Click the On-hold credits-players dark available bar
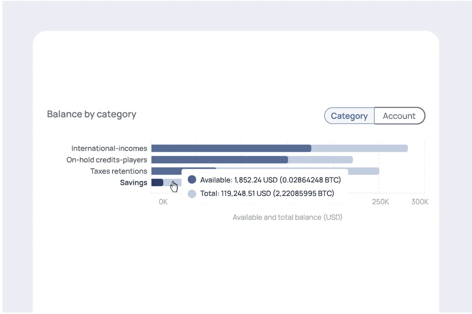Viewport: 472px width, 314px height. pos(219,160)
